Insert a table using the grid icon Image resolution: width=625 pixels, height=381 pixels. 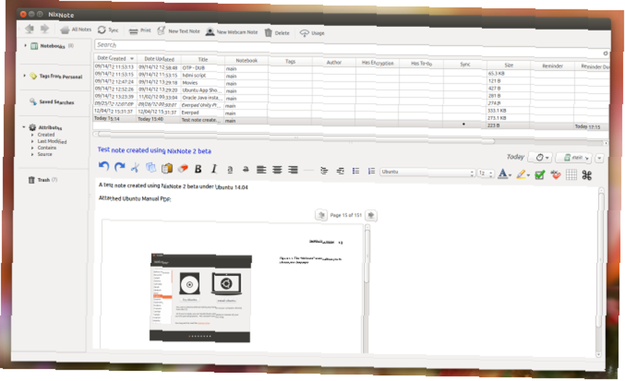[571, 175]
